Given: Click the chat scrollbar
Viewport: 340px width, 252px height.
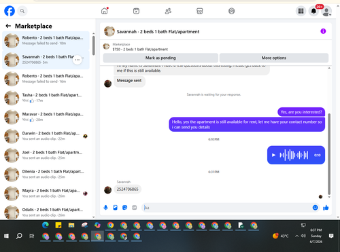Looking at the screenshot, I should click(x=329, y=154).
